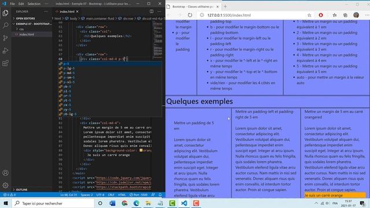The width and height of the screenshot is (370, 208).
Task: Open Explorer panel more actions ellipsis
Action: (46, 12)
